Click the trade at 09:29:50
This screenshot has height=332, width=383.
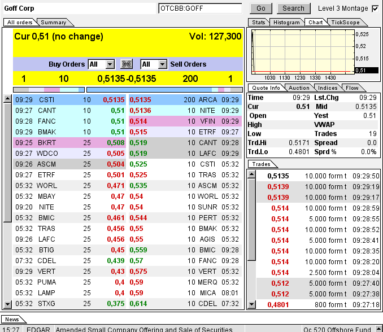coord(318,176)
